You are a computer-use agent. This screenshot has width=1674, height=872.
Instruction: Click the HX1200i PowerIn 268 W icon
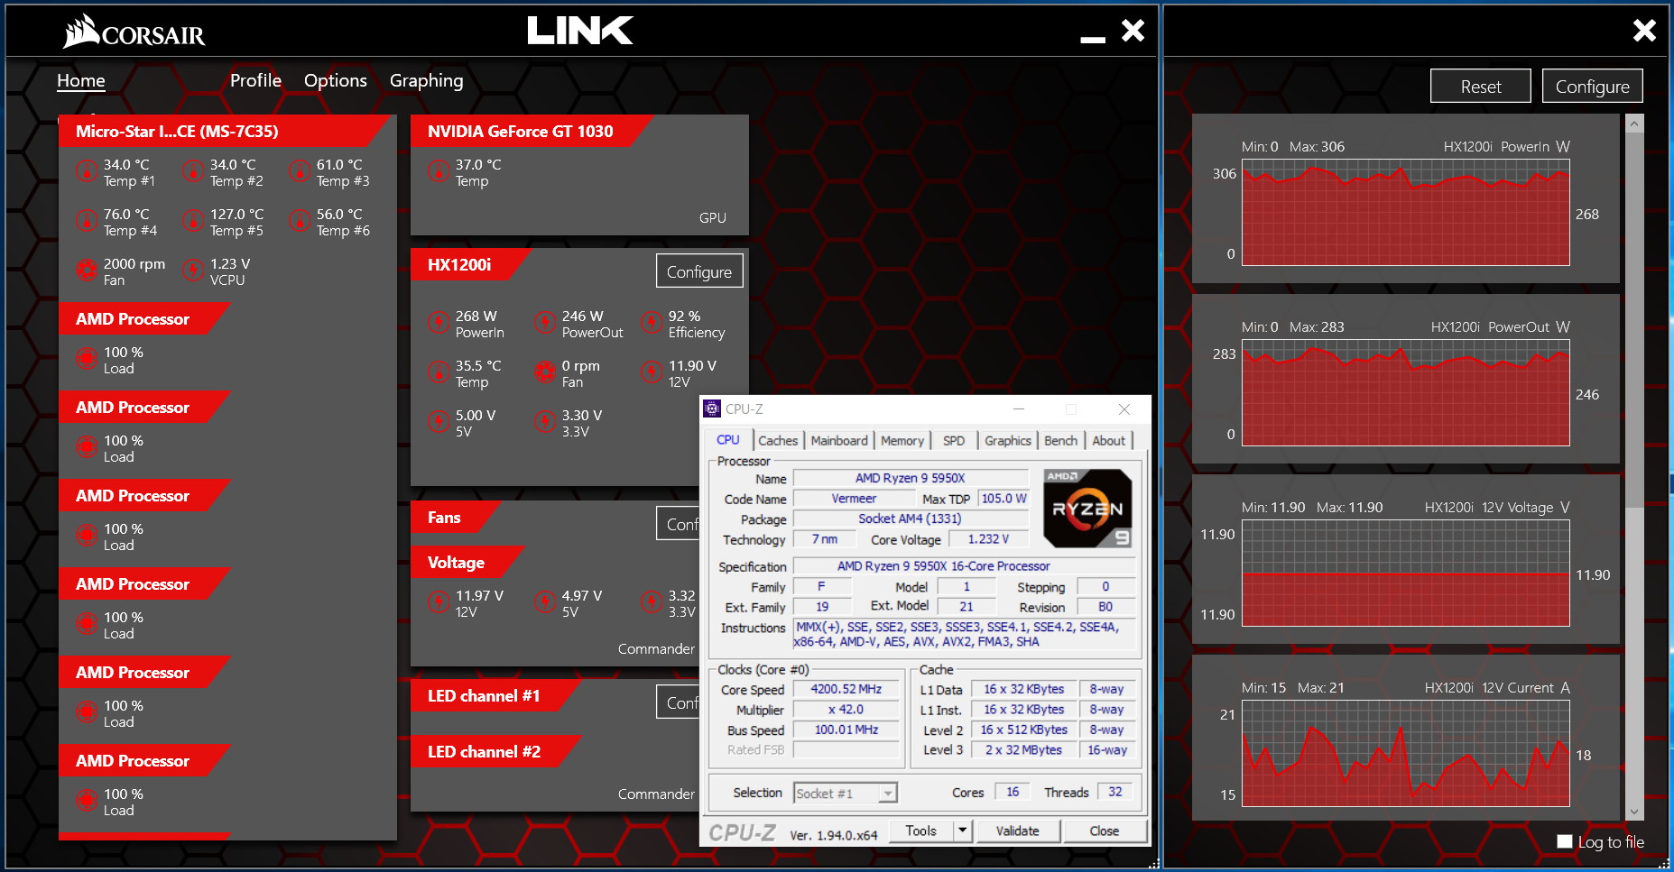438,322
